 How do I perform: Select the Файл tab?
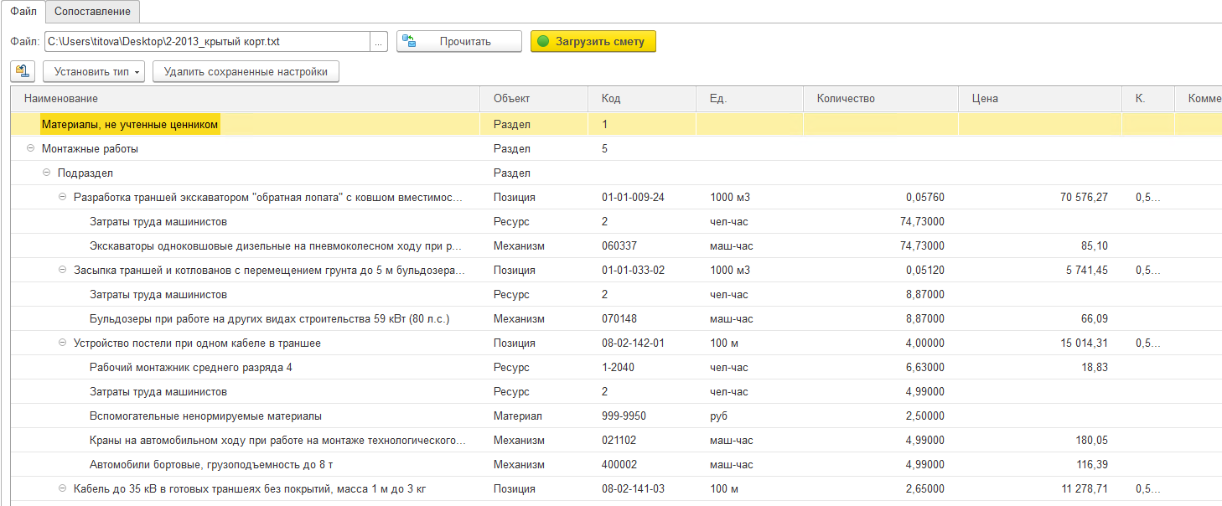click(22, 12)
